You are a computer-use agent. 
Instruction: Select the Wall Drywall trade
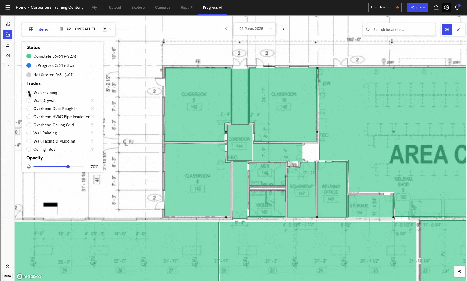tap(29, 100)
